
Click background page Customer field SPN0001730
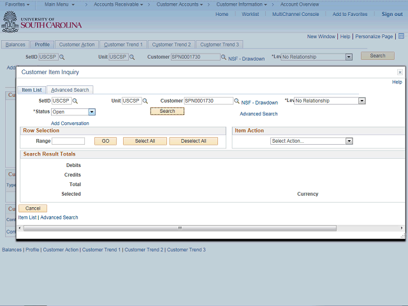coord(196,57)
